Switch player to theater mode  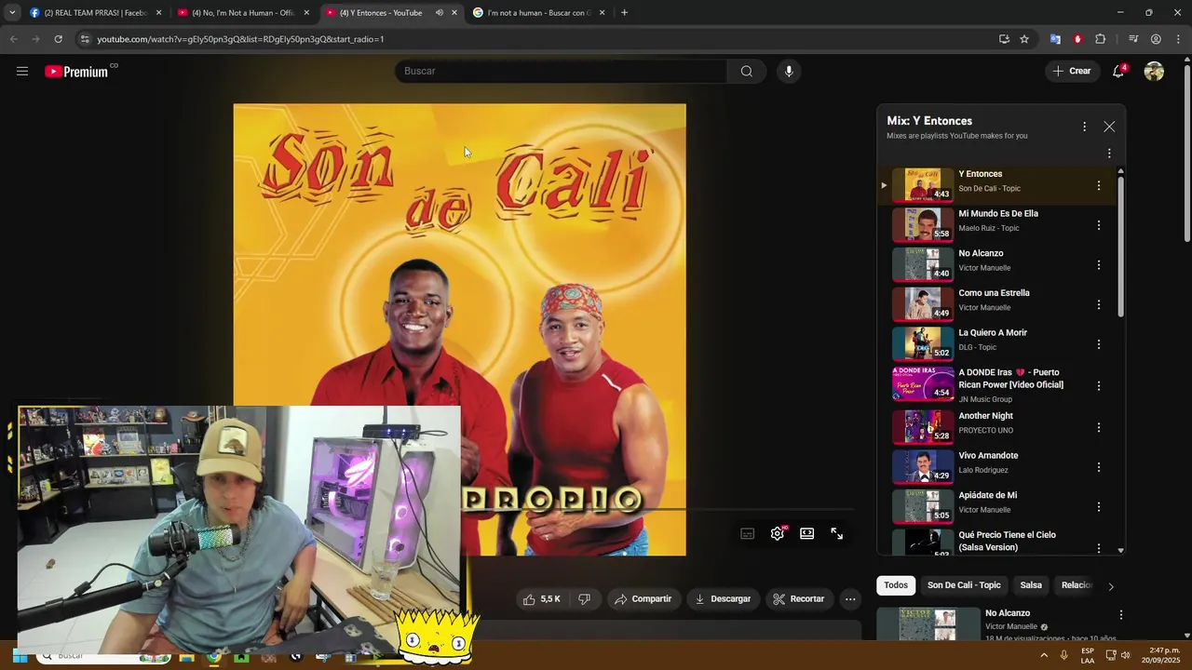click(x=807, y=533)
